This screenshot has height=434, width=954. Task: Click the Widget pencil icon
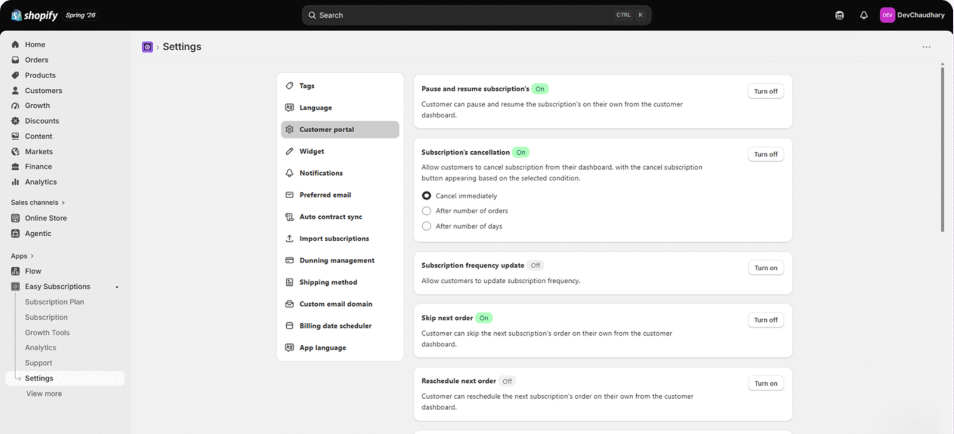[x=289, y=151]
